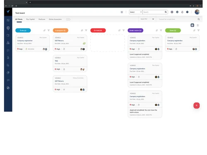Switch to the Ray Capital tab
The image size is (207, 155).
pyautogui.click(x=30, y=19)
